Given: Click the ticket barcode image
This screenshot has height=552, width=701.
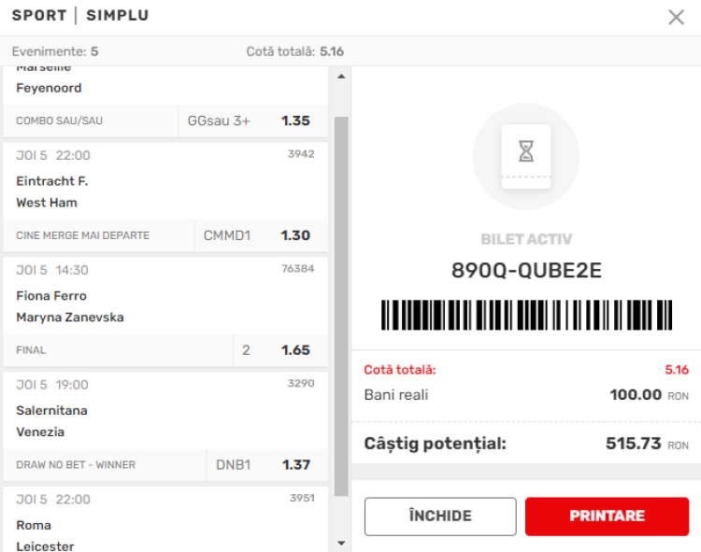Looking at the screenshot, I should pos(526,315).
